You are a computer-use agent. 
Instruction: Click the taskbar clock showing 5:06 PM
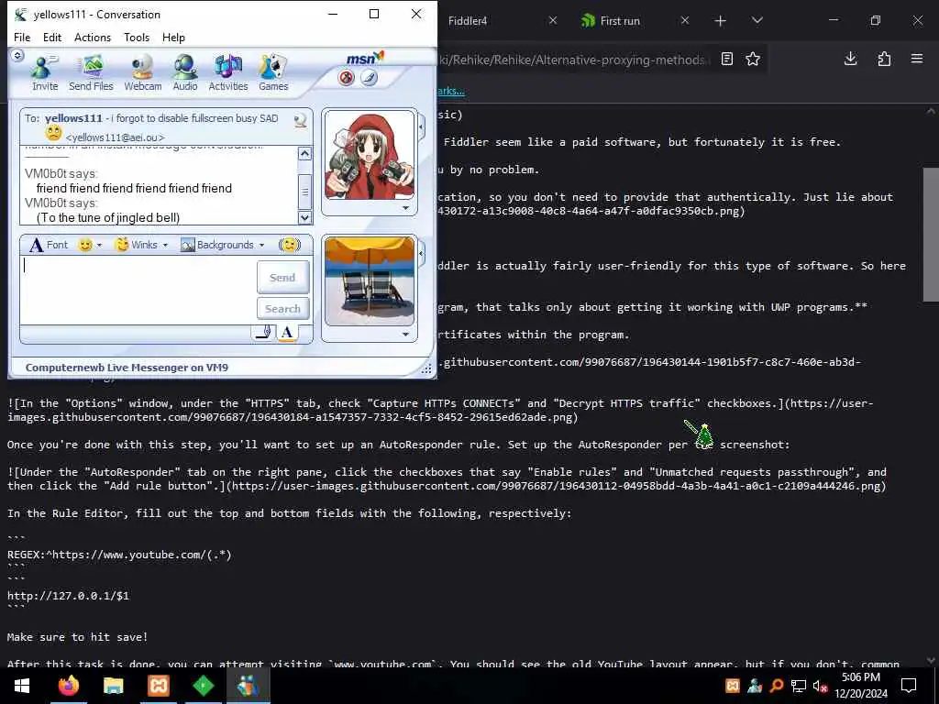861,686
